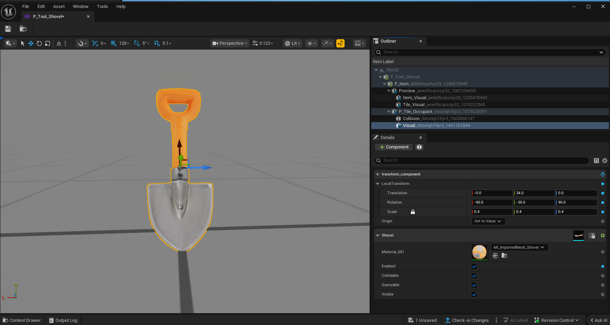
Task: Select the Translate move tool
Action: click(x=31, y=43)
